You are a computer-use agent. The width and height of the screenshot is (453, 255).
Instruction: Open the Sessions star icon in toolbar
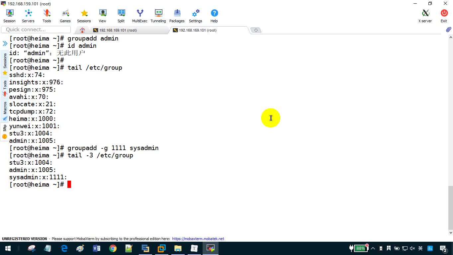tap(84, 16)
